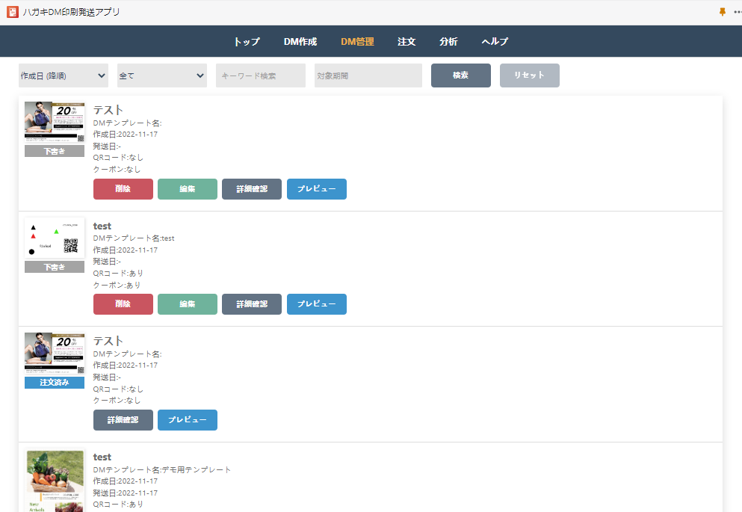This screenshot has width=742, height=512.
Task: Select the DM管理 tab
Action: tap(357, 42)
